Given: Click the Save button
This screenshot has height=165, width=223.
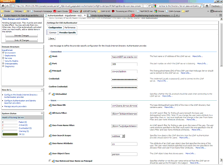Looking at the screenshot, I should tap(52, 39).
